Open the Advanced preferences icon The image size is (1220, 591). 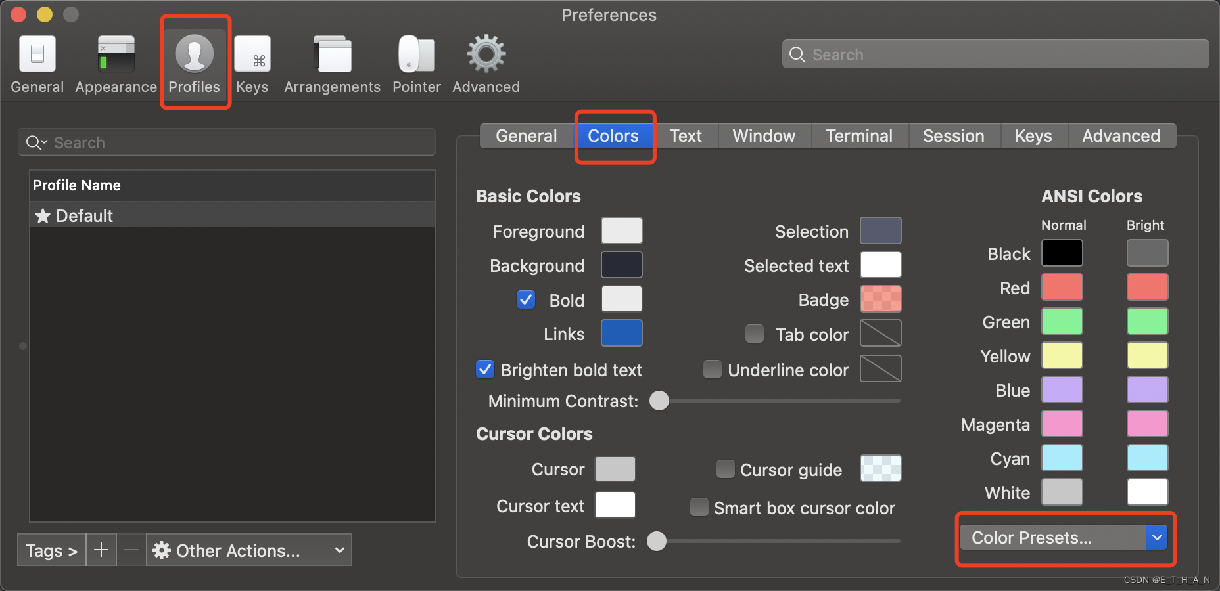(485, 62)
